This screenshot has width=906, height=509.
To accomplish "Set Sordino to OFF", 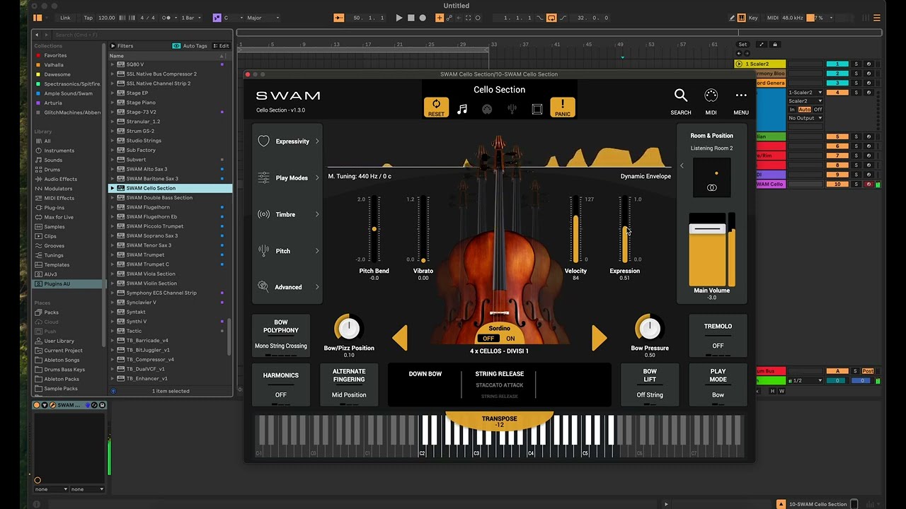I will (x=488, y=339).
